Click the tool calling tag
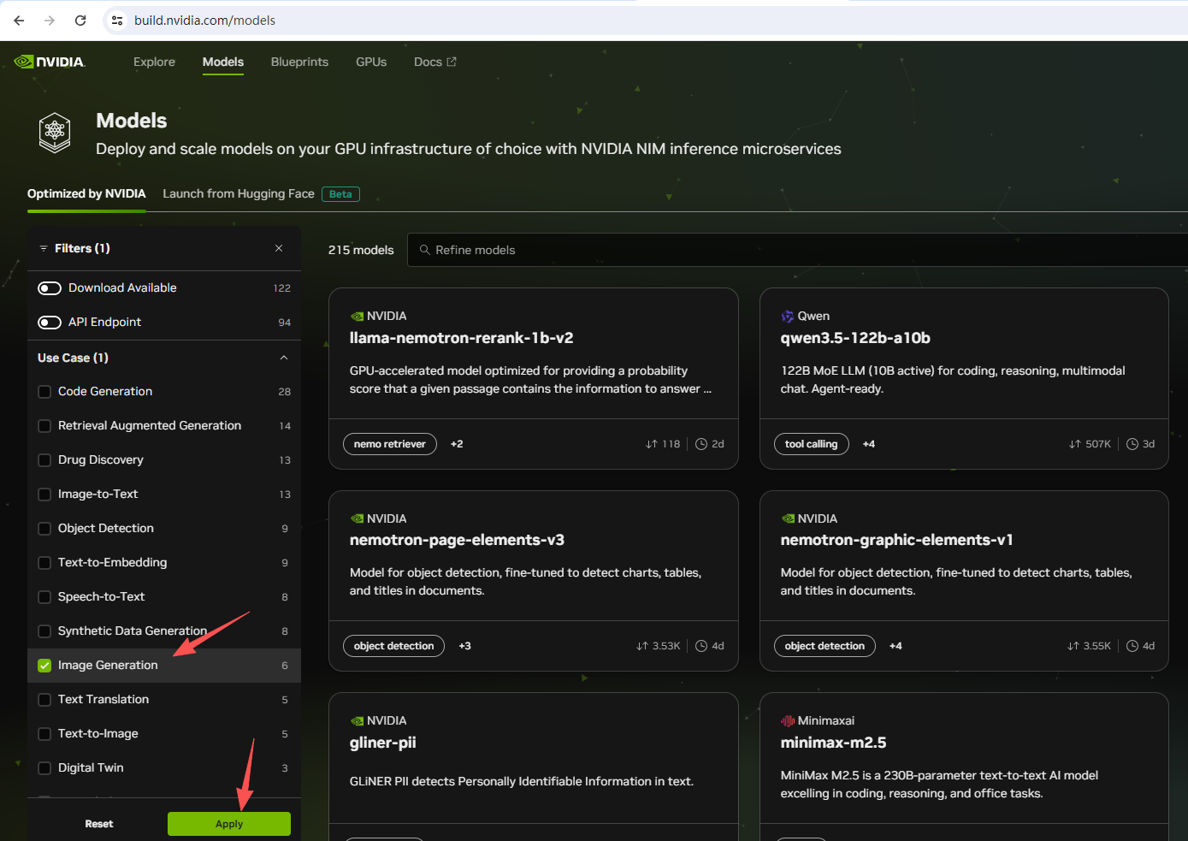 812,444
